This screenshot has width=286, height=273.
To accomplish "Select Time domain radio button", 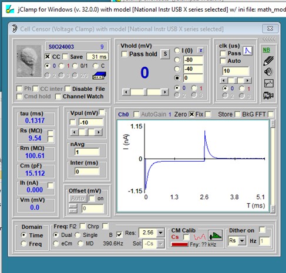I will (x=24, y=235).
